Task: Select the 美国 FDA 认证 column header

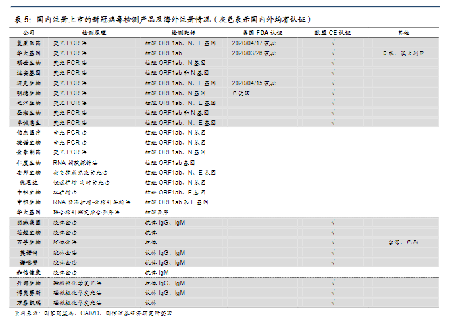Action: (x=259, y=32)
